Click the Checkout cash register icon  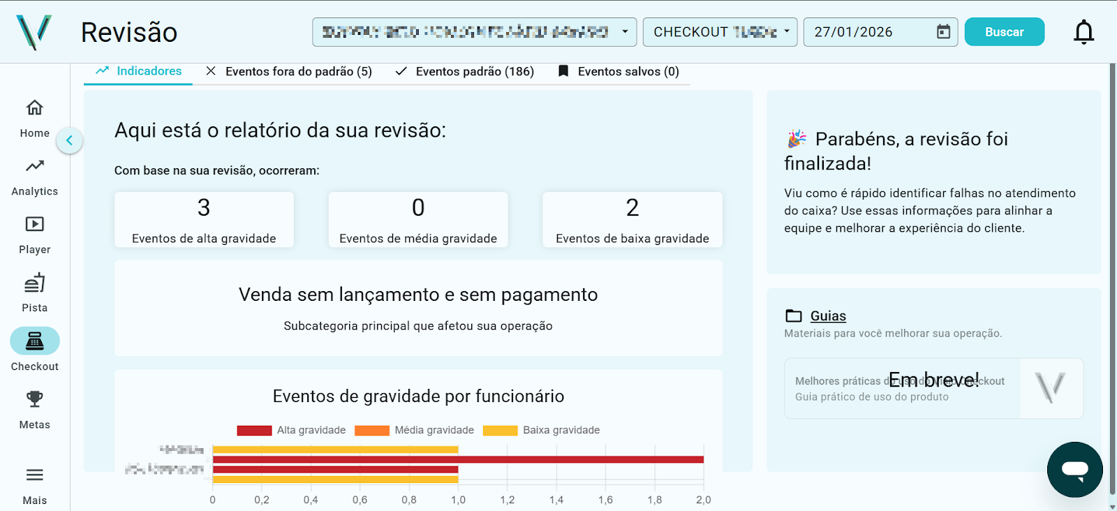point(34,341)
